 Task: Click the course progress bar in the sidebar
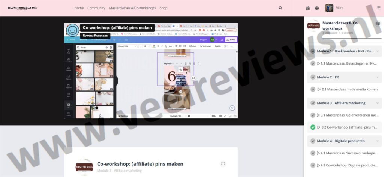pos(352,39)
